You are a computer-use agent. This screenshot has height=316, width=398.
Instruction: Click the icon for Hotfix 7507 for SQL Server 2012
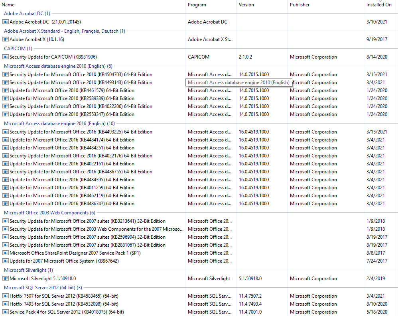click(6, 296)
